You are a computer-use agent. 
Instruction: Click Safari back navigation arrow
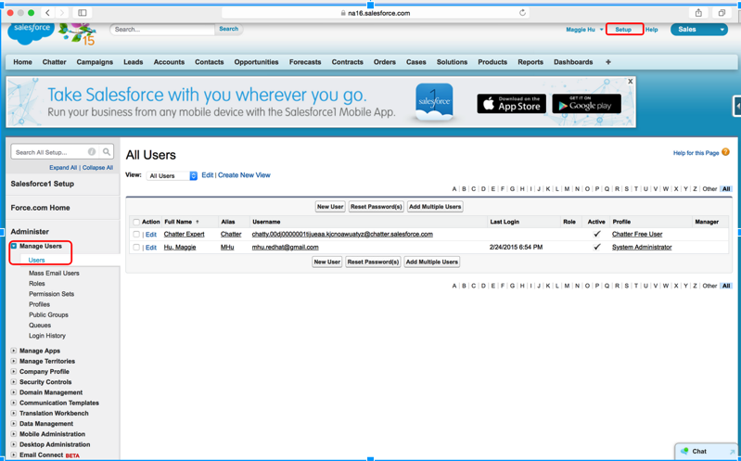[x=47, y=13]
